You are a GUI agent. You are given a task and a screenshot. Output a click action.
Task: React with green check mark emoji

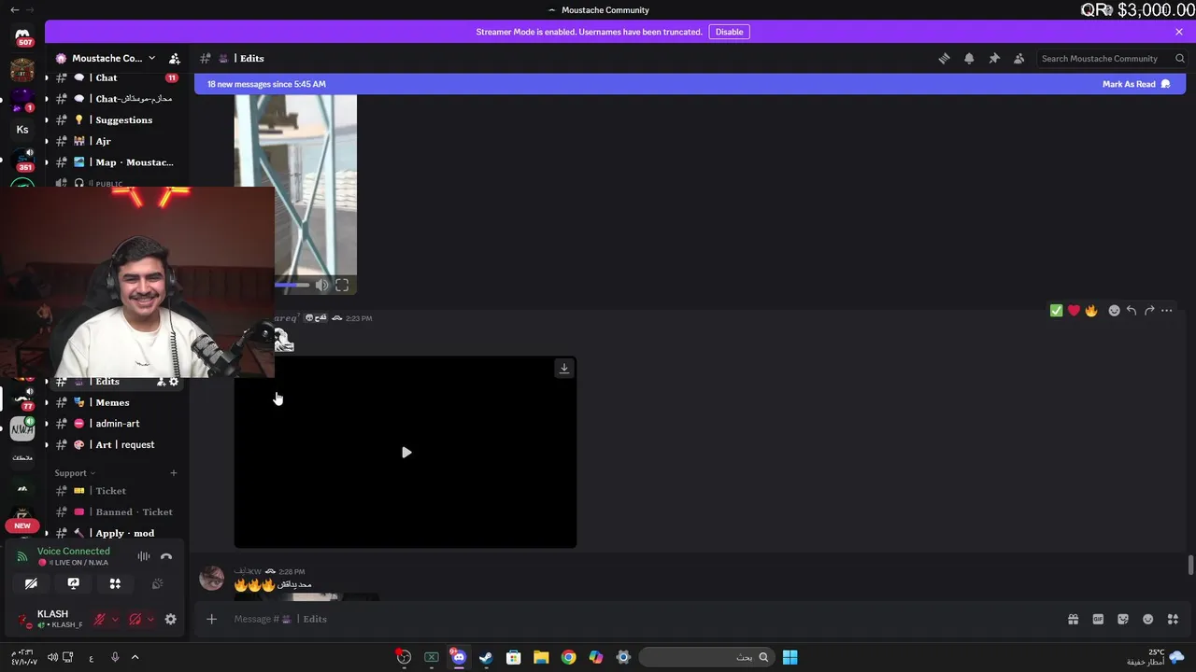tap(1056, 311)
